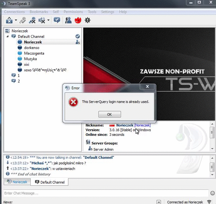Click the channel 1 speech bubble icon
Screen dimensions: 216x204
tap(14, 75)
